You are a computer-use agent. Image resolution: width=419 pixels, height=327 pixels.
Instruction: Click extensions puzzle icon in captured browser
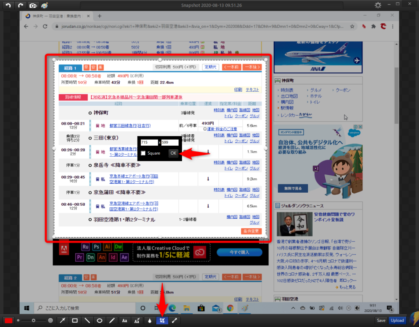373,27
